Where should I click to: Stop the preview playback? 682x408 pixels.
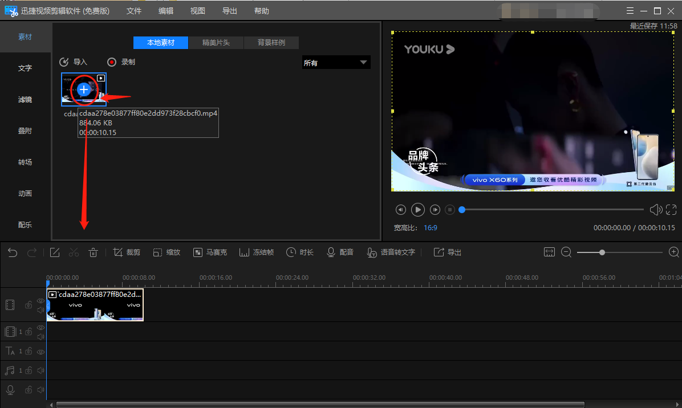(450, 210)
